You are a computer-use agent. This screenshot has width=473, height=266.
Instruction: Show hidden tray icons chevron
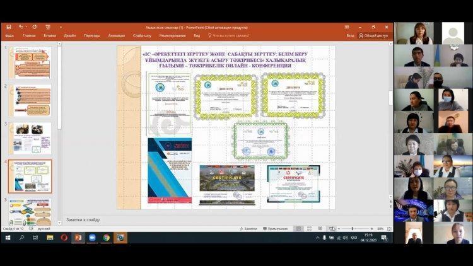click(317, 238)
